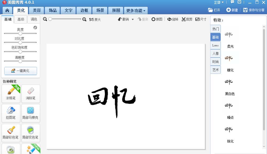The height and width of the screenshot is (154, 267).
Task: Click the zoom out magnifier icon
Action: click(45, 19)
